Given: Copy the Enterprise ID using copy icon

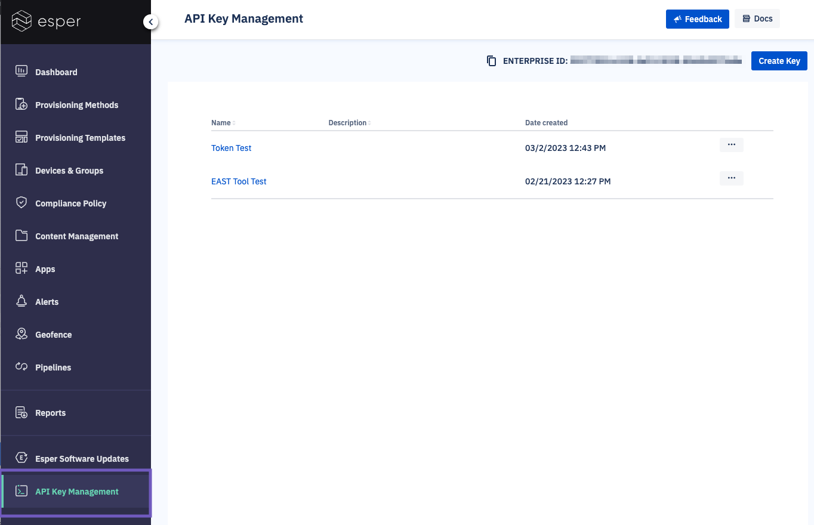Looking at the screenshot, I should 492,61.
